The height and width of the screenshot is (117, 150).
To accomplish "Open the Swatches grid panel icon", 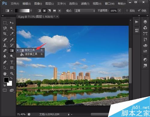I will [145, 51].
